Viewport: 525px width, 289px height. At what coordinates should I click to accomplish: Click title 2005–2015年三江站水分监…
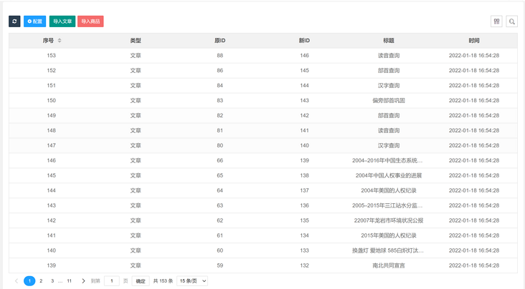click(x=387, y=205)
